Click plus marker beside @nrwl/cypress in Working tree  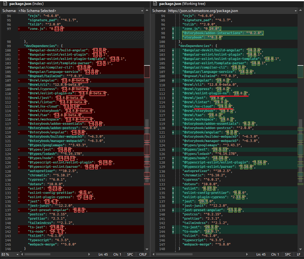pos(173,89)
